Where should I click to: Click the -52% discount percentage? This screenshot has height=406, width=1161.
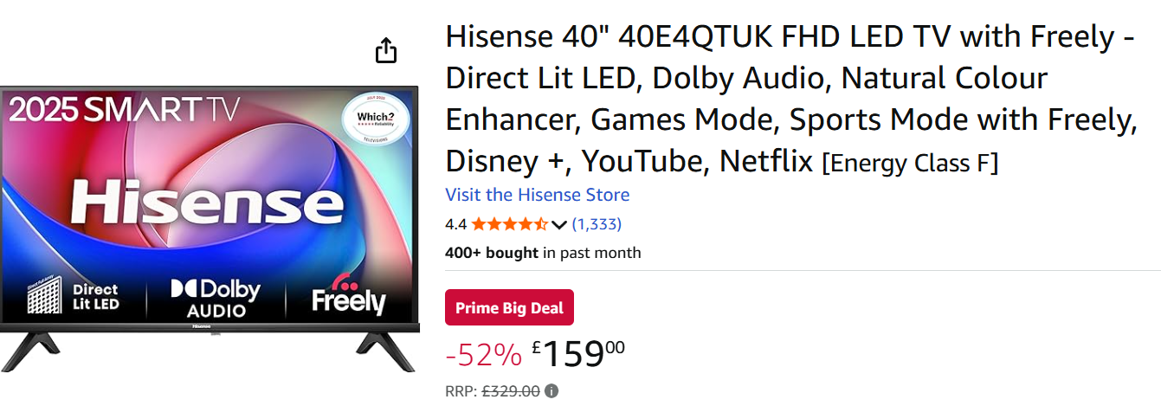coord(483,353)
